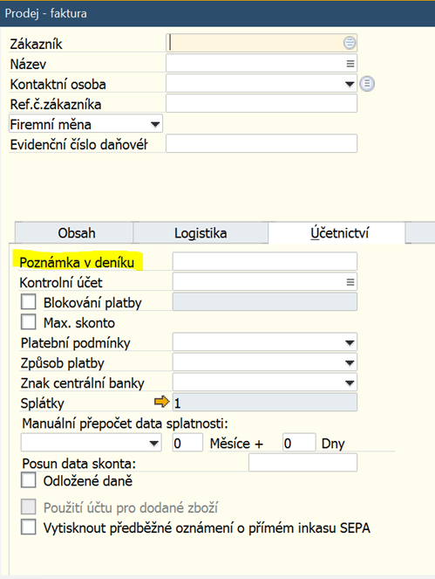Select the Účetnictví tab
Viewport: 435px width, 579px height.
click(x=339, y=233)
